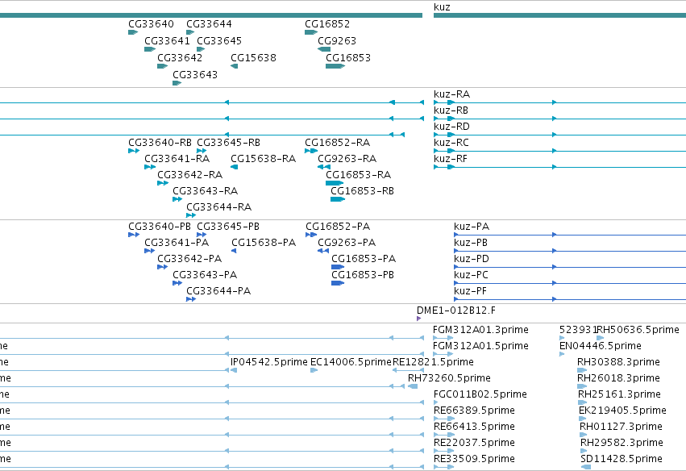Select the CG33644-PA protein arrows

click(191, 299)
